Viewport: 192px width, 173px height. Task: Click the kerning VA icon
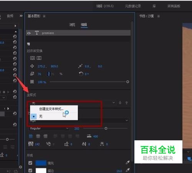(48, 144)
